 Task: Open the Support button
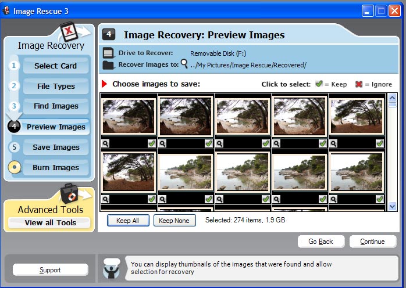click(50, 270)
